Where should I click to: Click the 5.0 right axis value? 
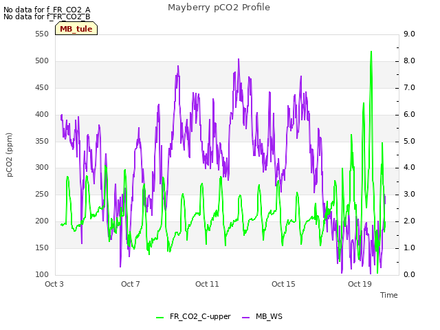point(409,141)
